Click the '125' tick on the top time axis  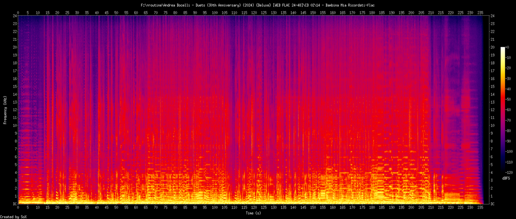(264, 13)
